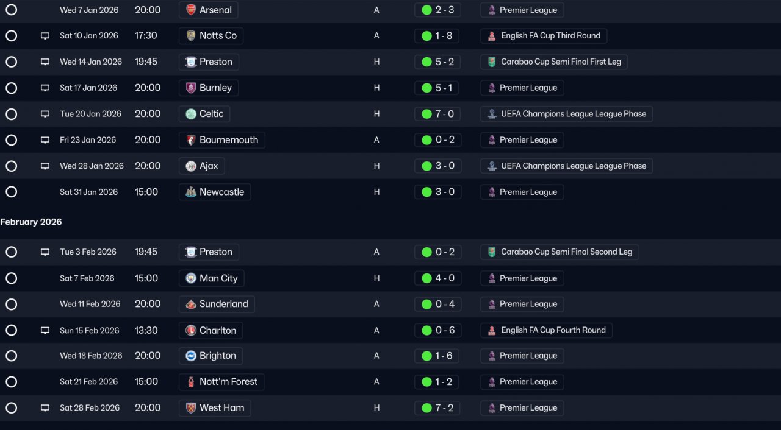This screenshot has height=430, width=781.
Task: Click the Champions League icon on Ajax row
Action: (x=492, y=166)
